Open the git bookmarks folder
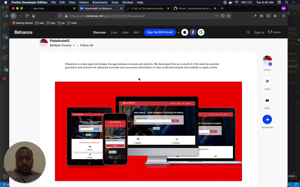The height and width of the screenshot is (187, 300). (61, 23)
